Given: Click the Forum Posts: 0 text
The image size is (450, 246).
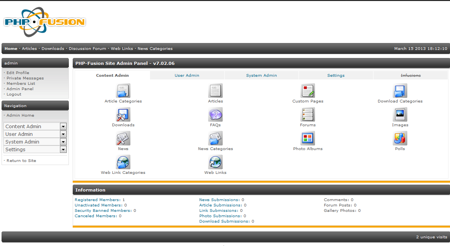Looking at the screenshot, I should (x=340, y=205).
